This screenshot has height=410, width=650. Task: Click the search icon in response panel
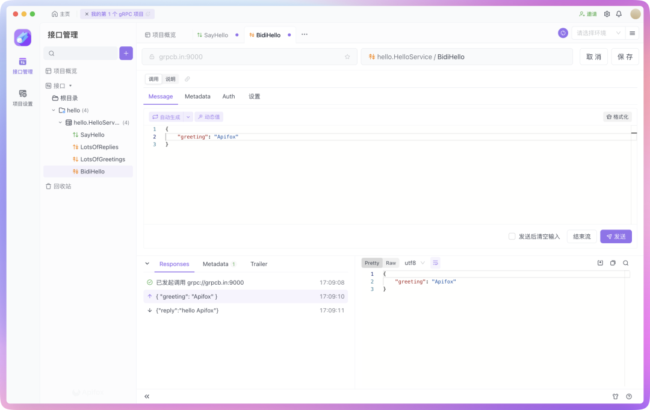[625, 263]
